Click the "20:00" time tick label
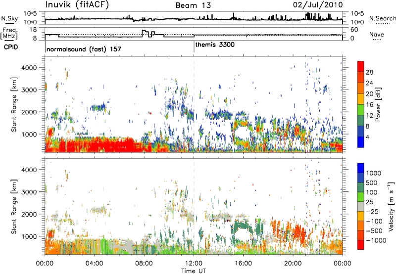 (293, 264)
